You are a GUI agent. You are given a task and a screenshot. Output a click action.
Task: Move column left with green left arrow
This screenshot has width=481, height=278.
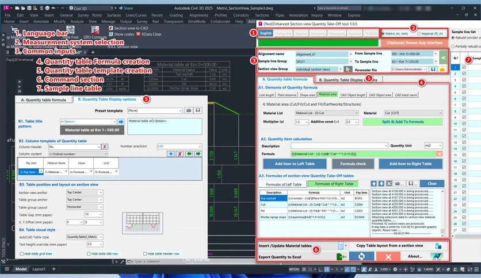189,154
